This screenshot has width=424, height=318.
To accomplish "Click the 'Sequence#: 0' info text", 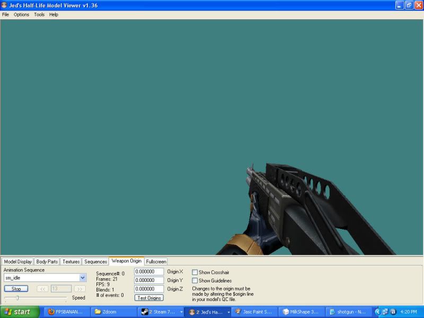I will 110,273.
